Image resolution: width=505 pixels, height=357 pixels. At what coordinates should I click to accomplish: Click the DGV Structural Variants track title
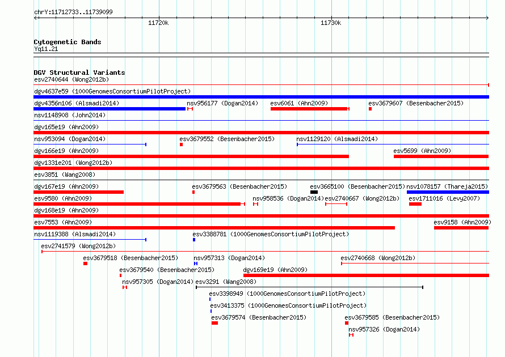(x=79, y=73)
